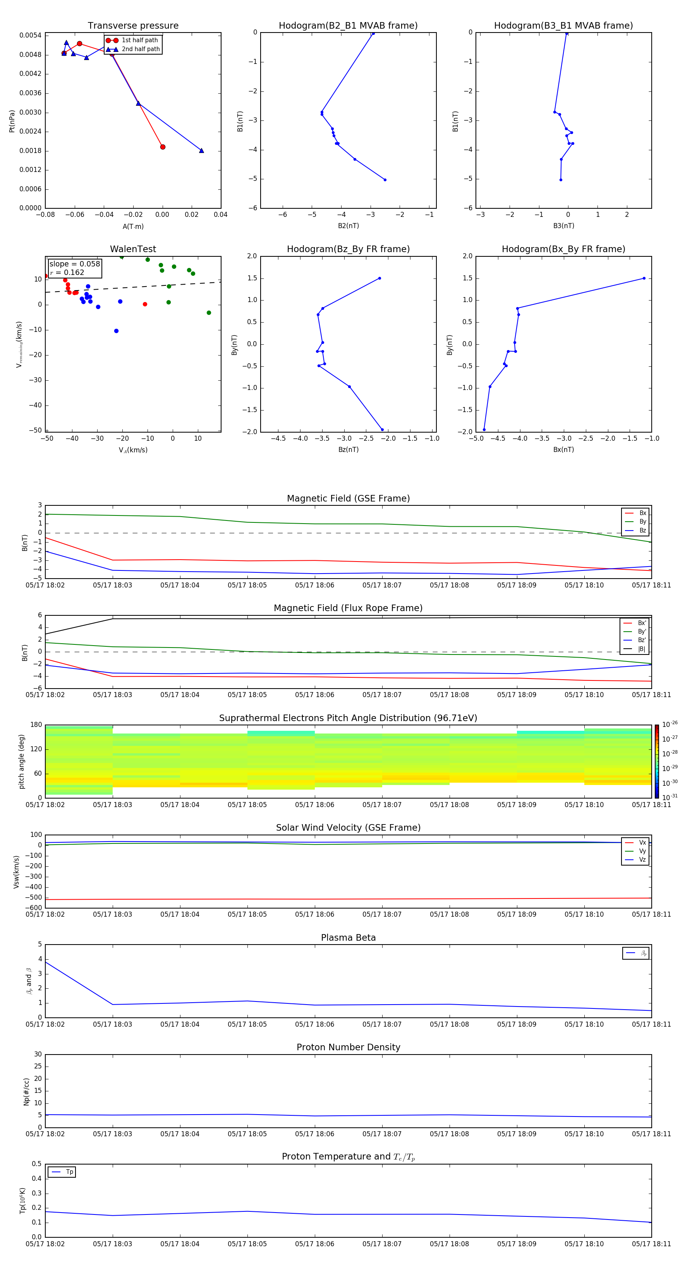Select |B| in the Flux Rope legend

tap(635, 649)
